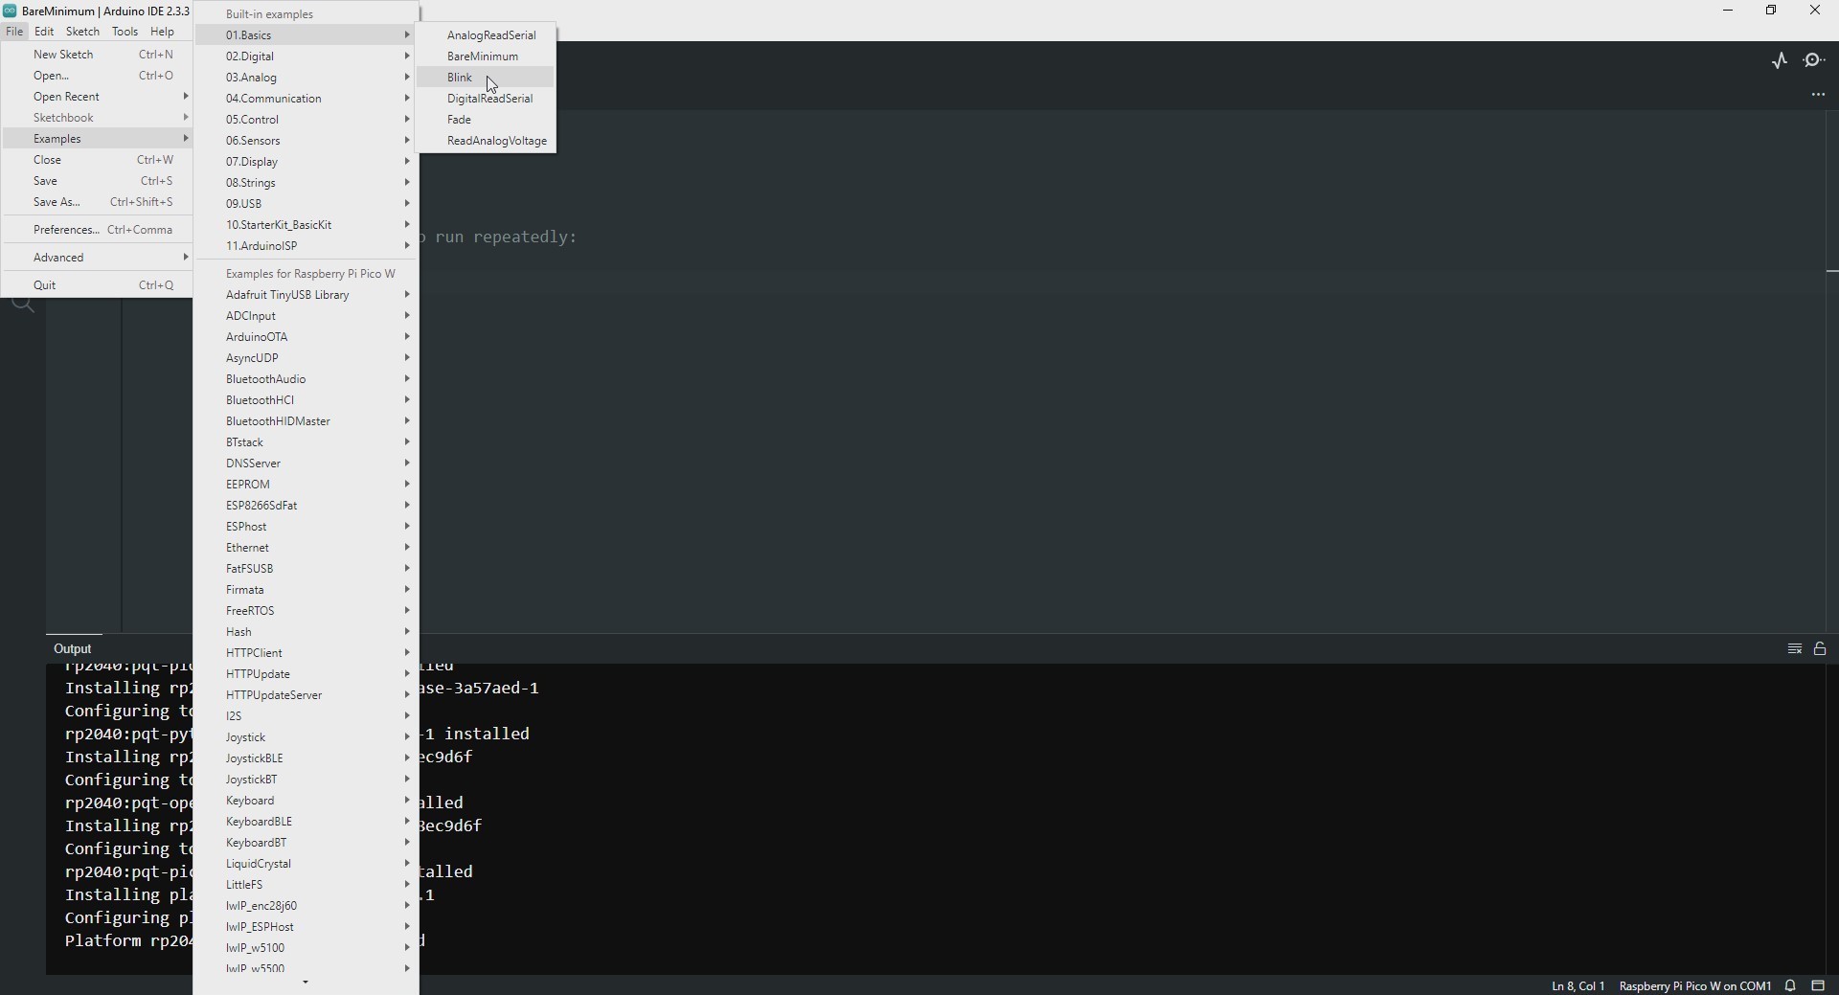1839x995 pixels.
Task: Expand the EEPROM examples
Action: (x=306, y=485)
